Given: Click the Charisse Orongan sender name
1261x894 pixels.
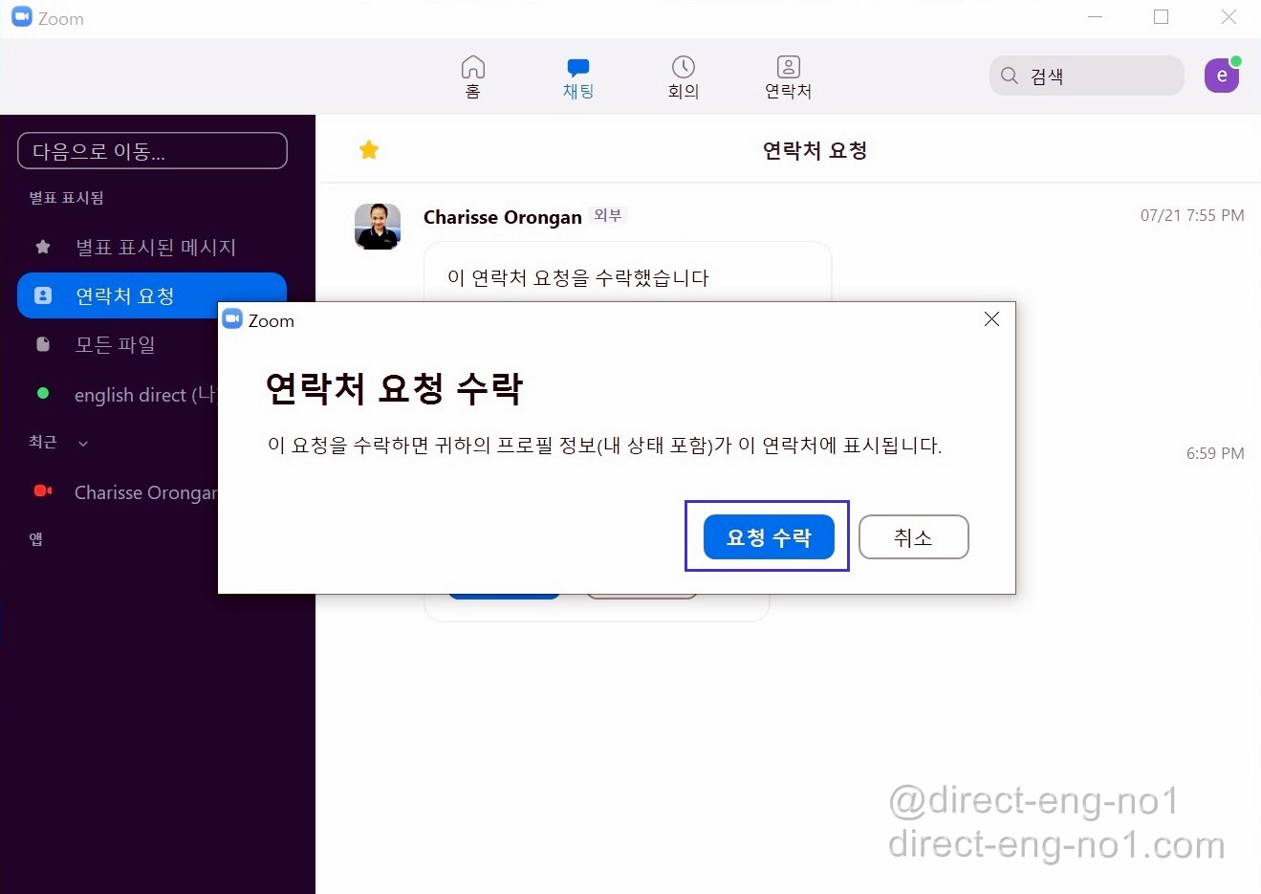Looking at the screenshot, I should pyautogui.click(x=503, y=217).
